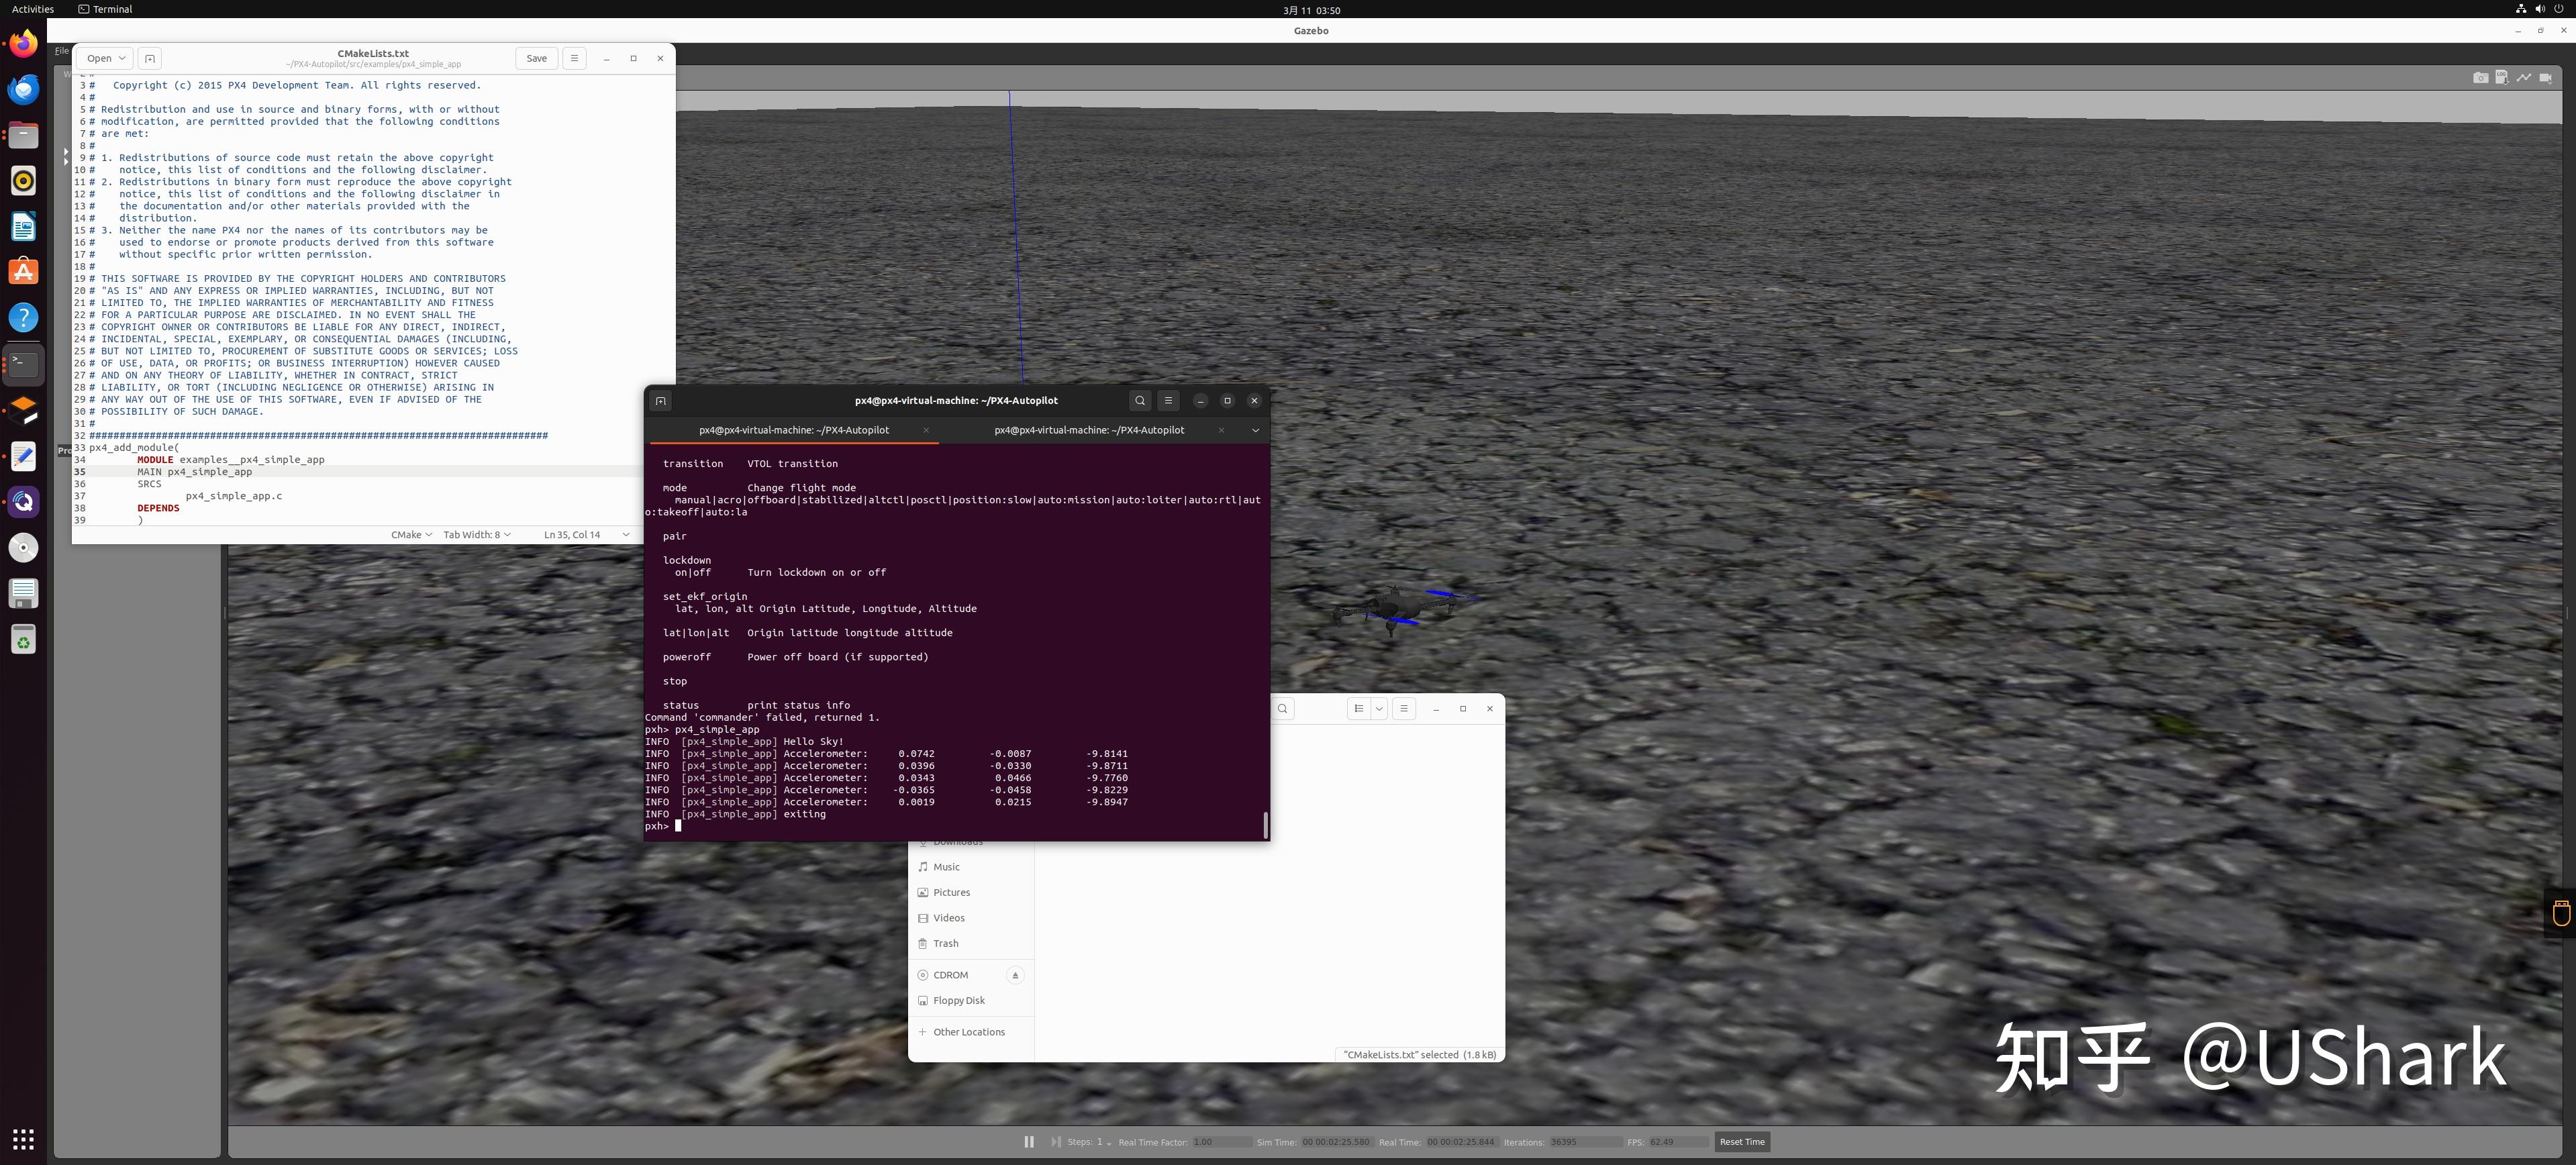The width and height of the screenshot is (2576, 1165).
Task: Toggle list view in file manager
Action: click(1358, 708)
